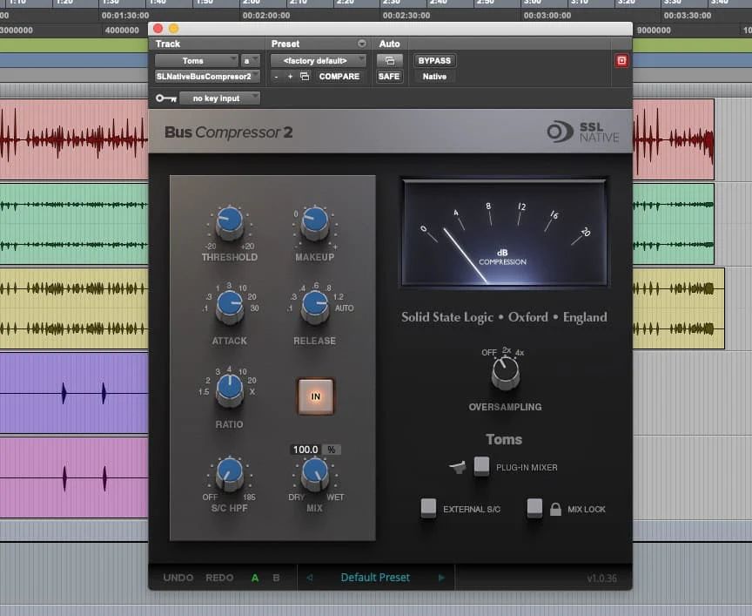This screenshot has width=752, height=616.
Task: Switch to the B settings slot
Action: point(277,578)
